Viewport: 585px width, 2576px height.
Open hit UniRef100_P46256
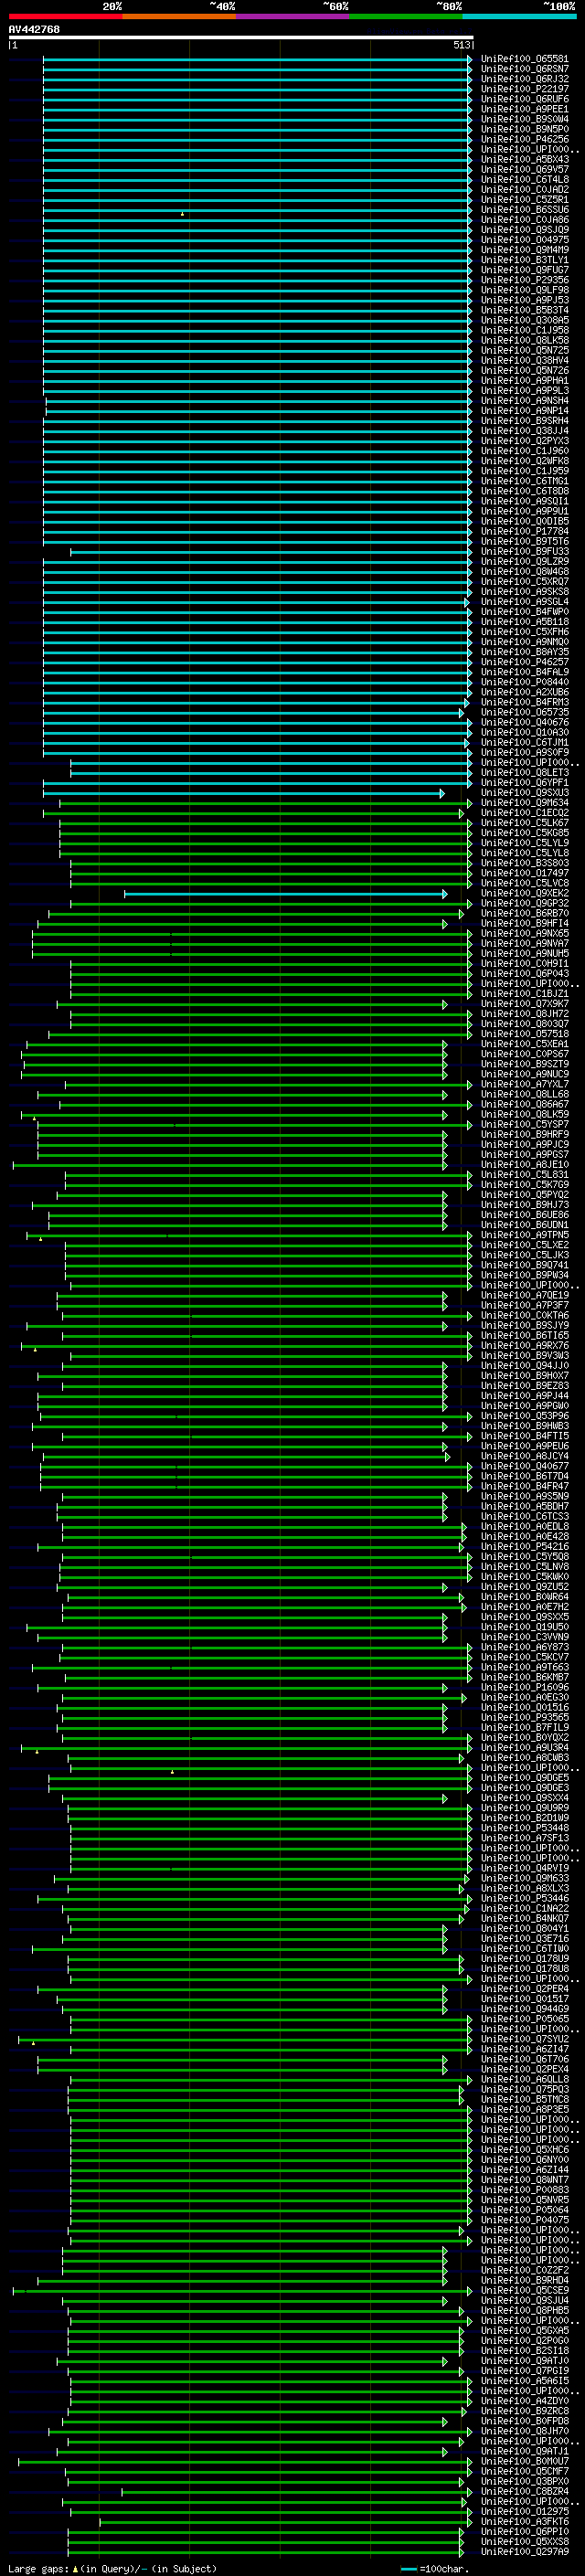click(x=525, y=139)
